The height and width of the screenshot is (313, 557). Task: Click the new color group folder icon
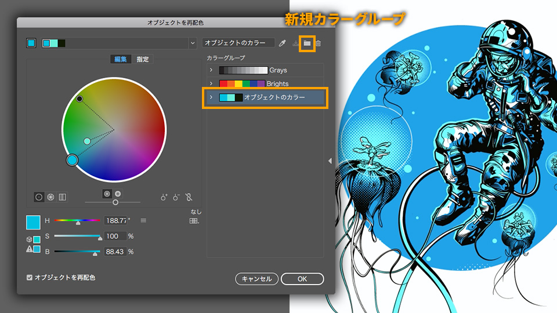tap(307, 43)
